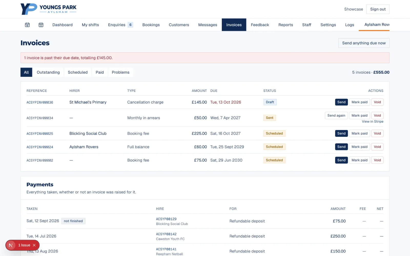
Task: Open the Staff page
Action: click(306, 25)
